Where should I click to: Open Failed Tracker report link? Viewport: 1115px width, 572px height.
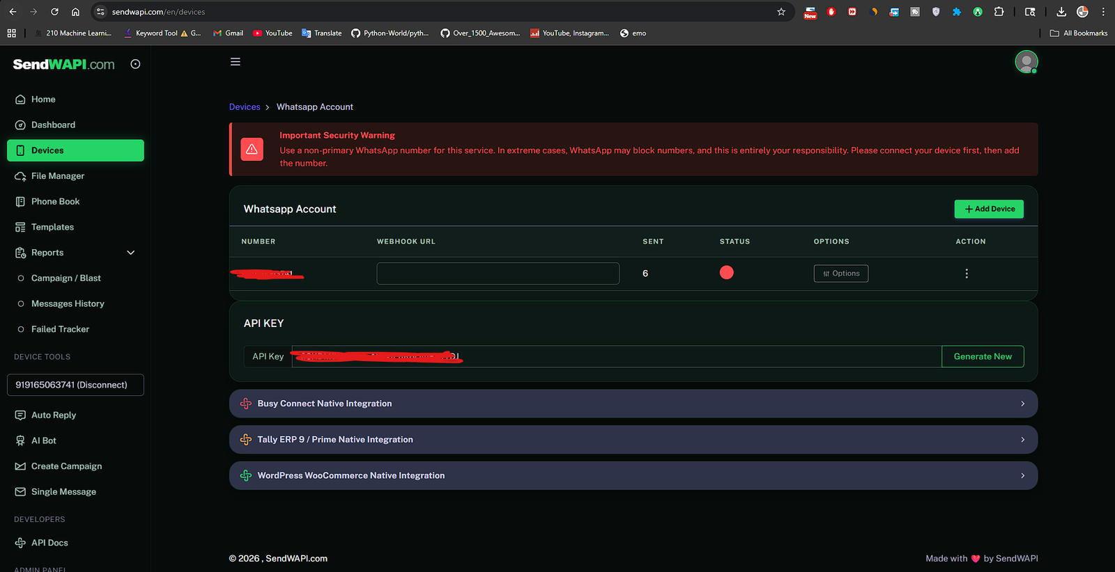pos(60,329)
